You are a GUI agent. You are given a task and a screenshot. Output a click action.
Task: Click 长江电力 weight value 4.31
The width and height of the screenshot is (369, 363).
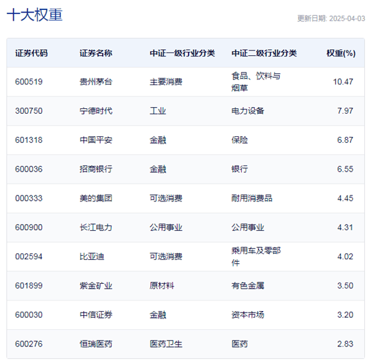click(x=345, y=227)
